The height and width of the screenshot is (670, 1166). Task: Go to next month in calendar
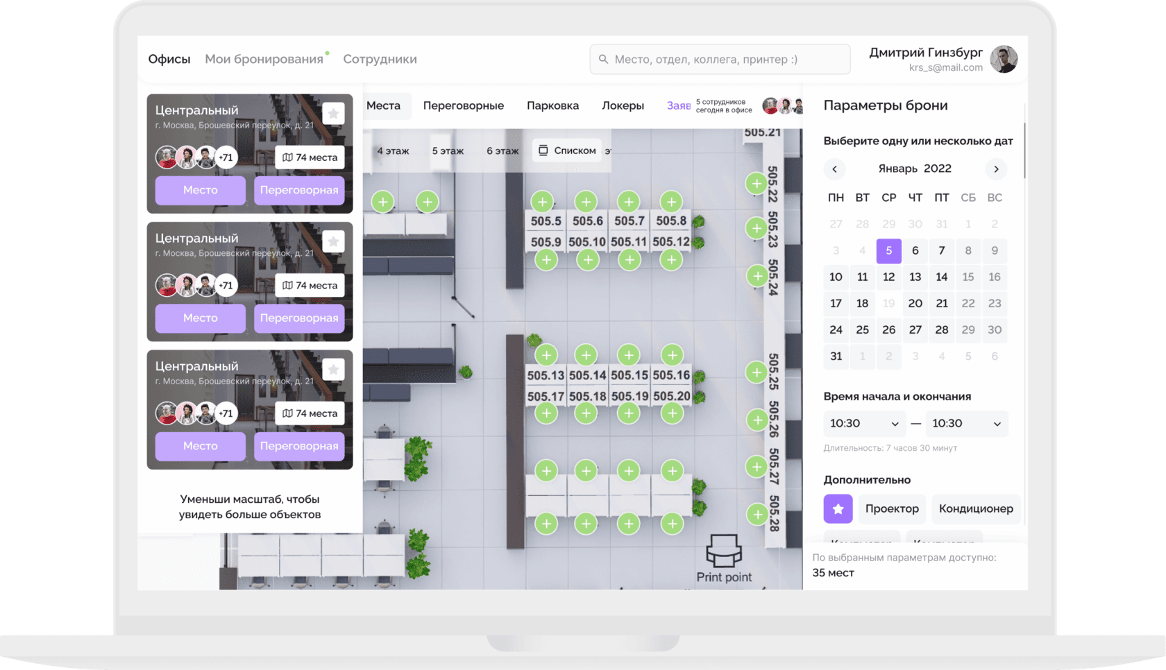(x=996, y=169)
